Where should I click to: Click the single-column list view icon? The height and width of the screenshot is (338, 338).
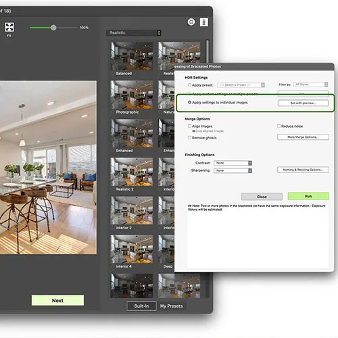point(204,22)
